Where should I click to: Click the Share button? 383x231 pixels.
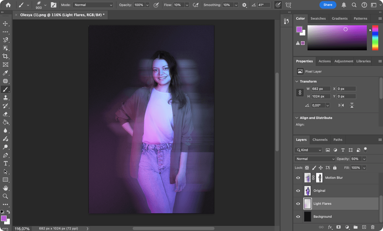(328, 5)
